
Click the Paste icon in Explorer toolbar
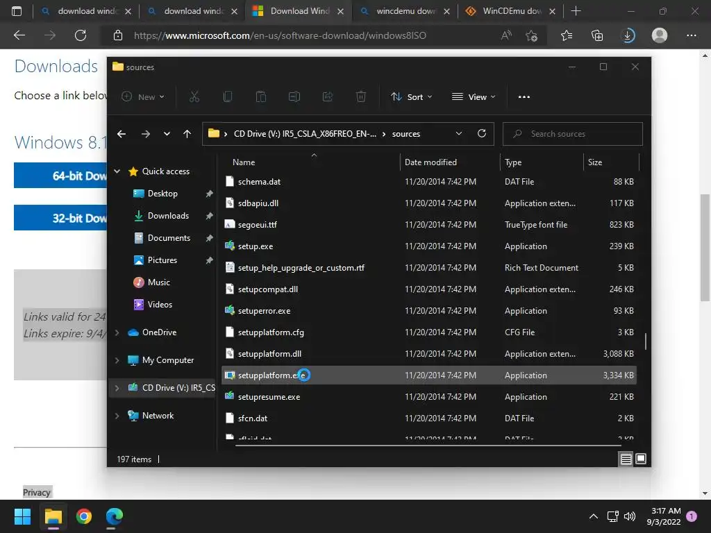point(261,96)
